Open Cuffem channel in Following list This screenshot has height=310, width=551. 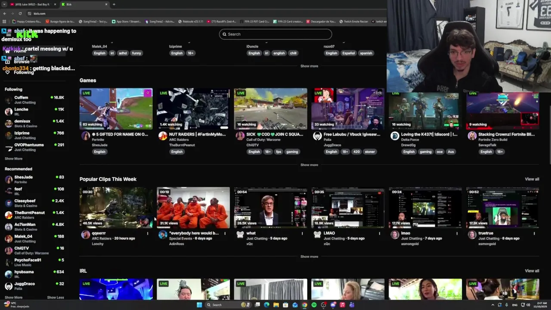pos(34,100)
